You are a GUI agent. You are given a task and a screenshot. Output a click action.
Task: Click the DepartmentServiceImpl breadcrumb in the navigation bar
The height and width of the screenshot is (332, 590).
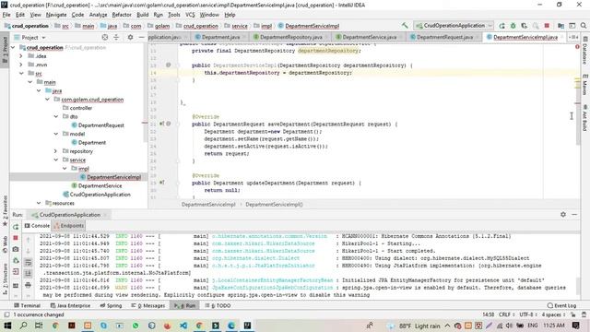click(x=309, y=26)
